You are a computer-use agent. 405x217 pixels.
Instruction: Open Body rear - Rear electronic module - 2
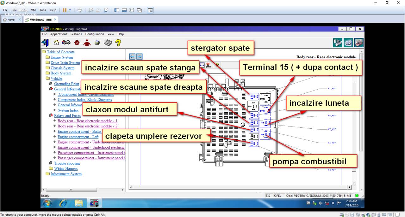click(x=87, y=126)
